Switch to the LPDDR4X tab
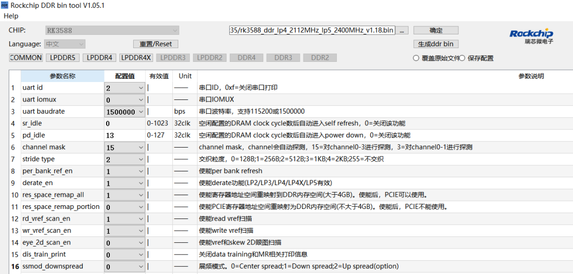 coord(136,58)
